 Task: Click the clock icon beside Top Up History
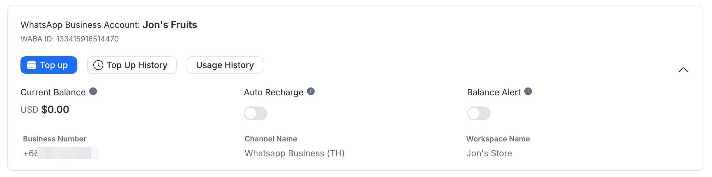tap(98, 65)
